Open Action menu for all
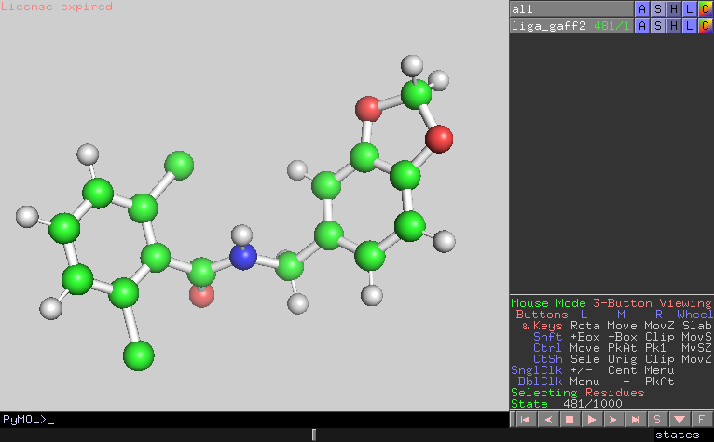Screen dimensions: 714x442 pos(641,8)
